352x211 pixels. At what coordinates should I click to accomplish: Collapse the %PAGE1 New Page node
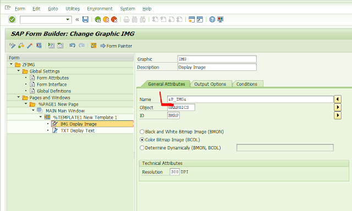pos(26,104)
